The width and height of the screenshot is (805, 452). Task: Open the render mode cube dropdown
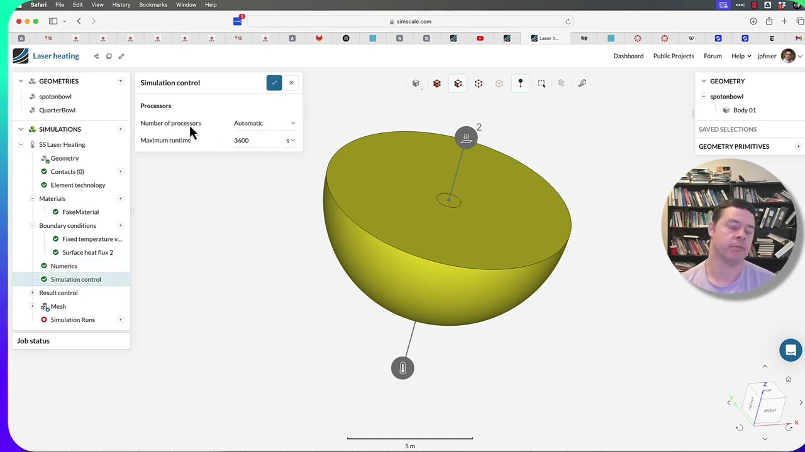(416, 83)
